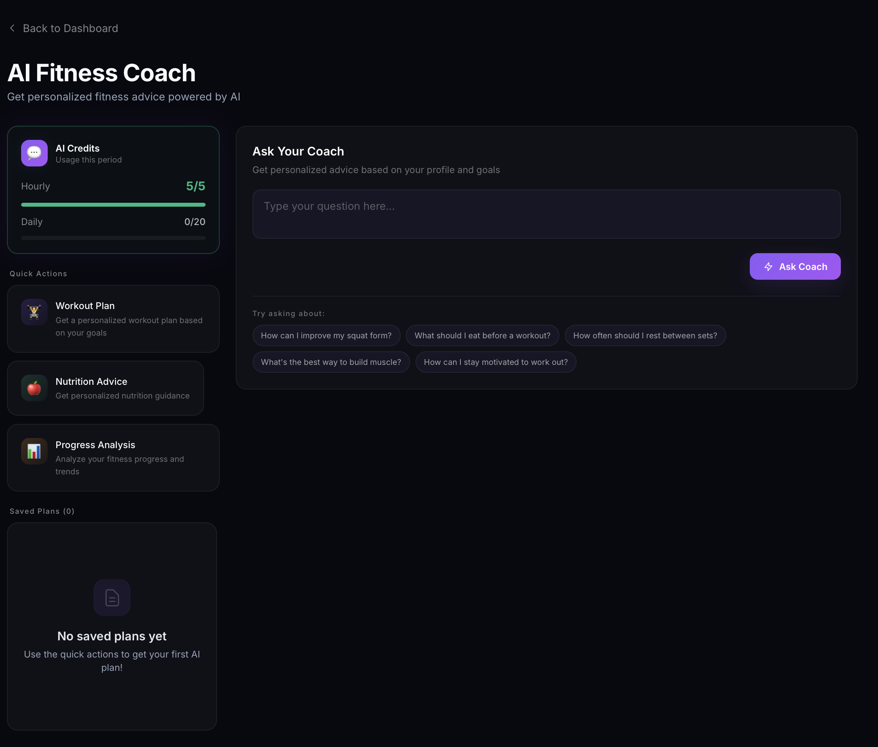Choose the pre-workout eating suggestion chip

tap(482, 335)
